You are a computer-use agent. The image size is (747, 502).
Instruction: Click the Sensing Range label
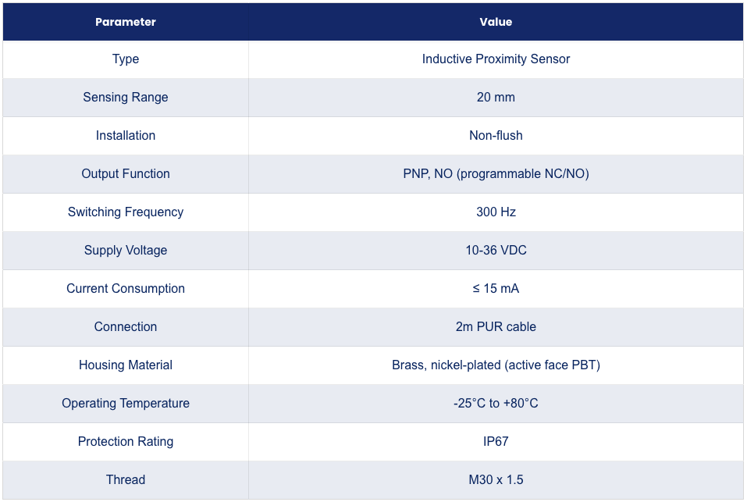(x=126, y=97)
